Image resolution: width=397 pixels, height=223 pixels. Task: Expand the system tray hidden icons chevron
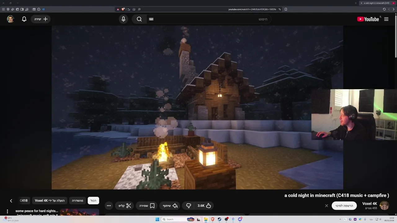point(340,219)
